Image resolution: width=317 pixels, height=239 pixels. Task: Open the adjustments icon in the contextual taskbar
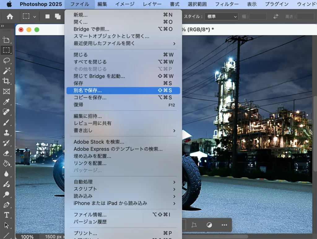[209, 225]
